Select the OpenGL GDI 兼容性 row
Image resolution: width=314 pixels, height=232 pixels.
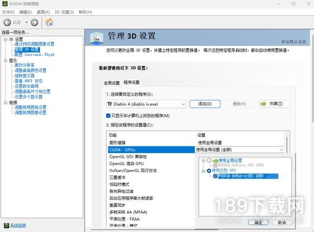pos(152,157)
